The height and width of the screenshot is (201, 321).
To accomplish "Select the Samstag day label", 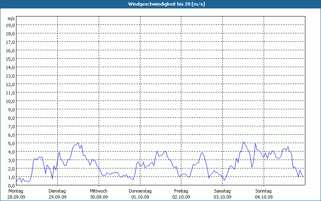I will point(222,191).
